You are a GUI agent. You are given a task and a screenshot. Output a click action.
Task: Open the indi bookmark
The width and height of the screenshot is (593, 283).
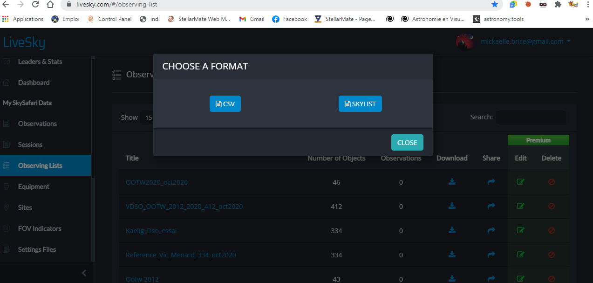coord(150,19)
